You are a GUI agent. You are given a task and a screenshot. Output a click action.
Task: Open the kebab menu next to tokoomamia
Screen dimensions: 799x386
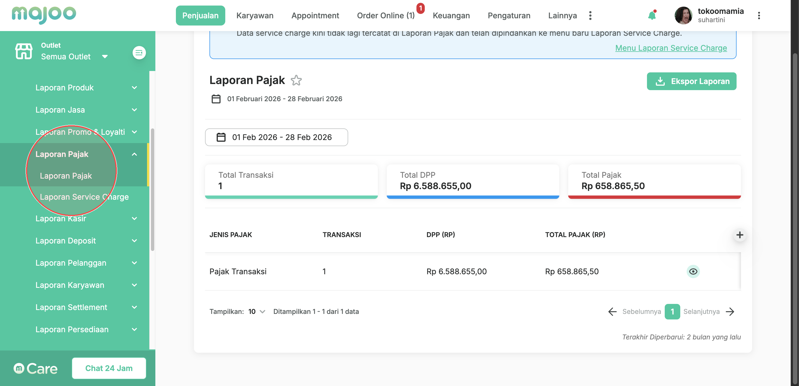[x=759, y=16]
